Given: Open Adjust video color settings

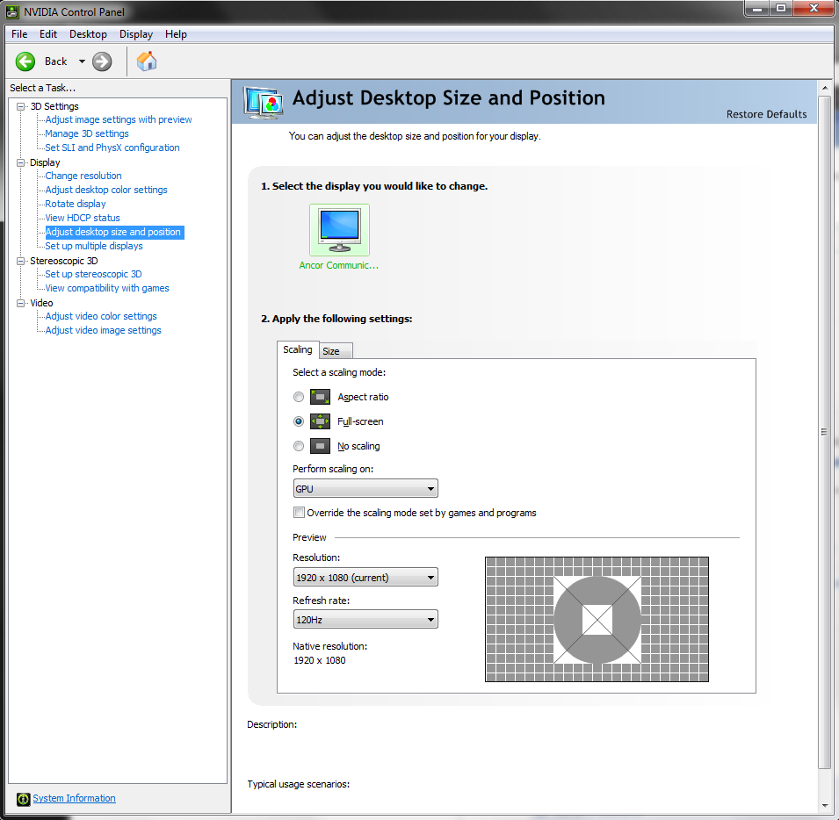Looking at the screenshot, I should 101,316.
